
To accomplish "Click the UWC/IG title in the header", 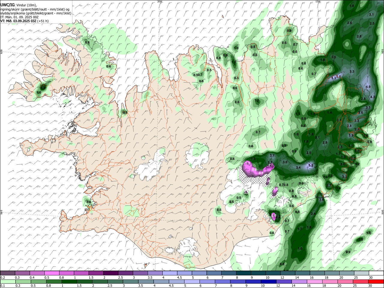I will 7,5.
